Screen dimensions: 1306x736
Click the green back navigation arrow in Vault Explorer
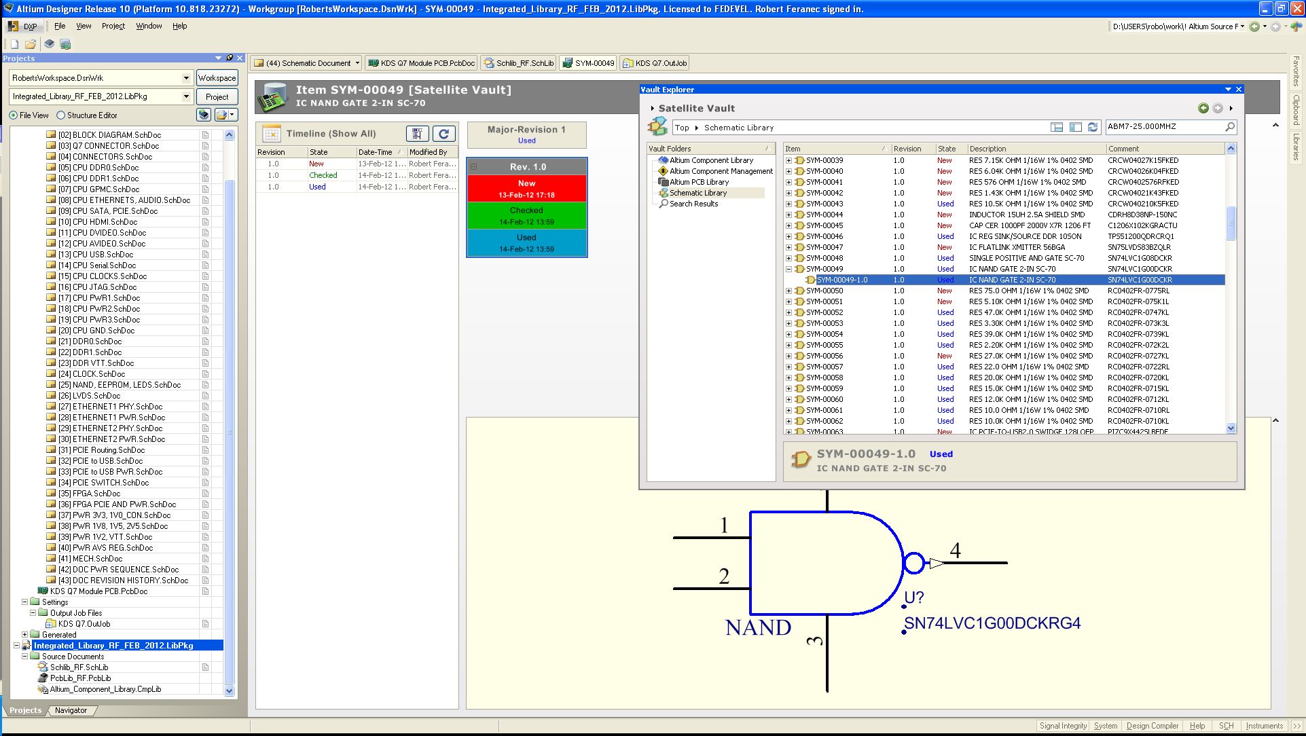coord(1203,107)
